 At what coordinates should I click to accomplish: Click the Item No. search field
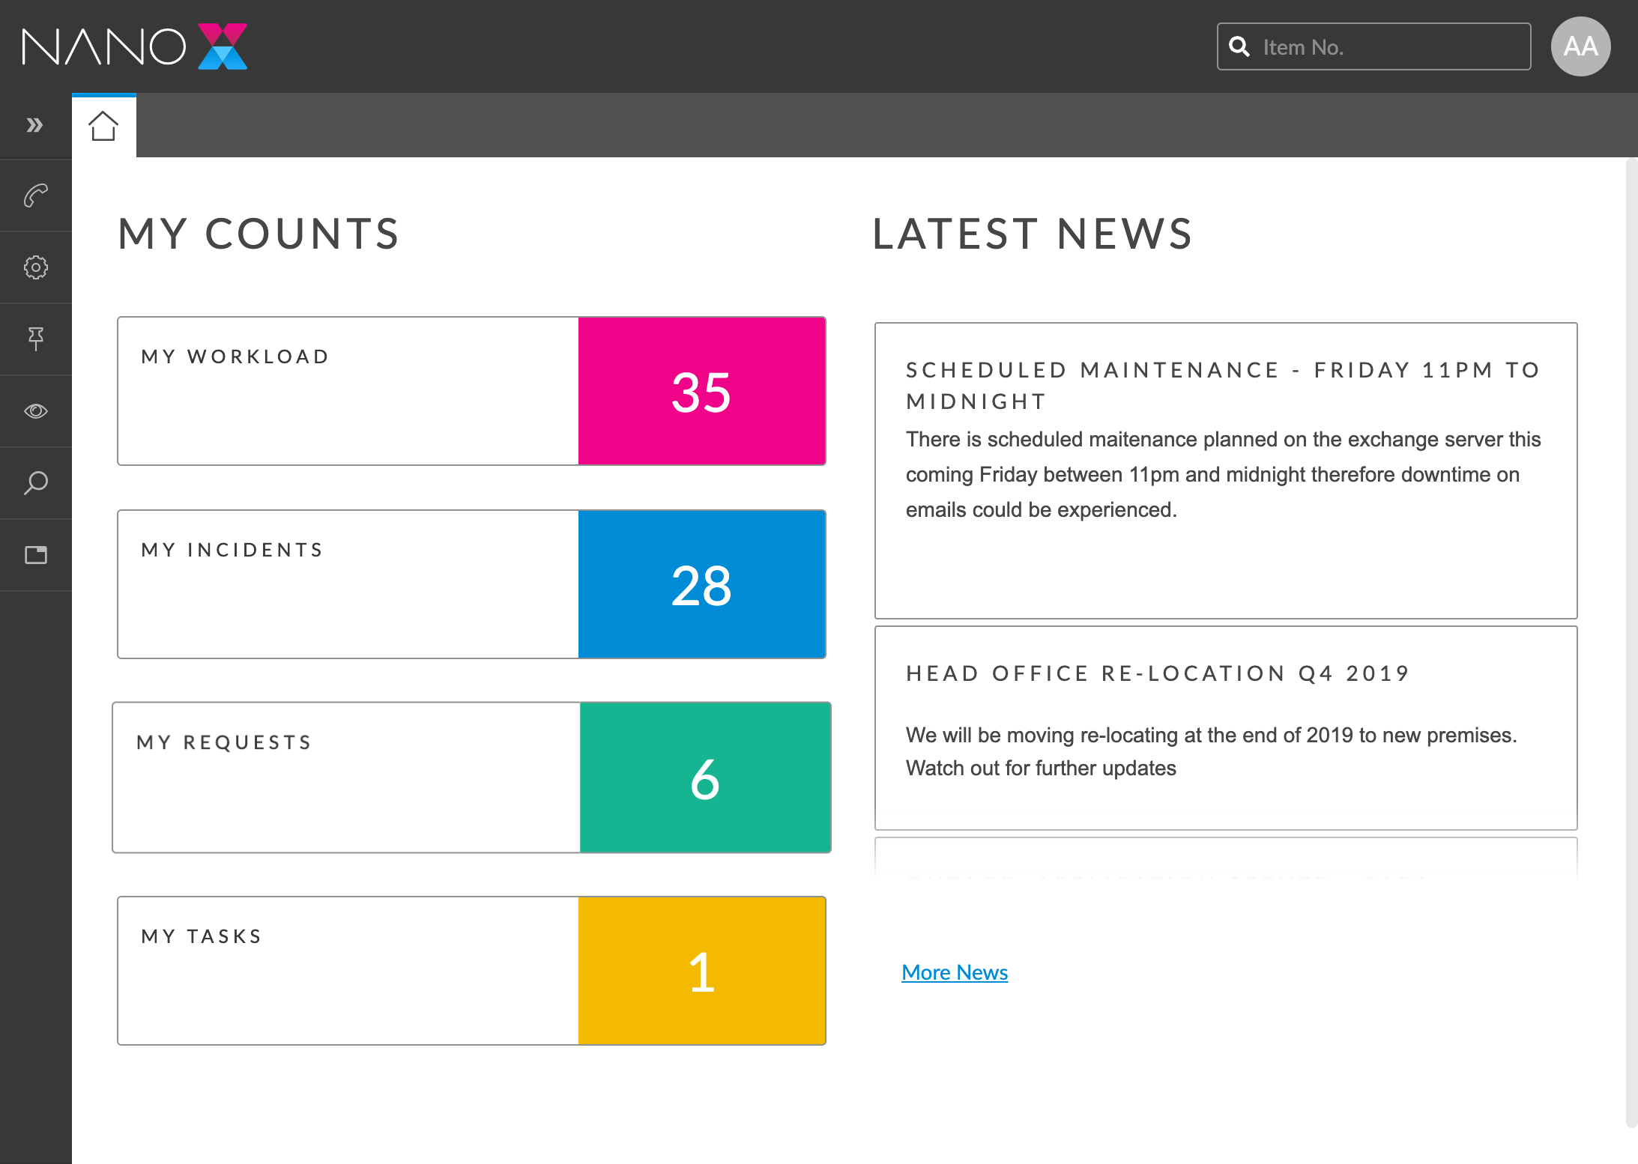click(1373, 46)
